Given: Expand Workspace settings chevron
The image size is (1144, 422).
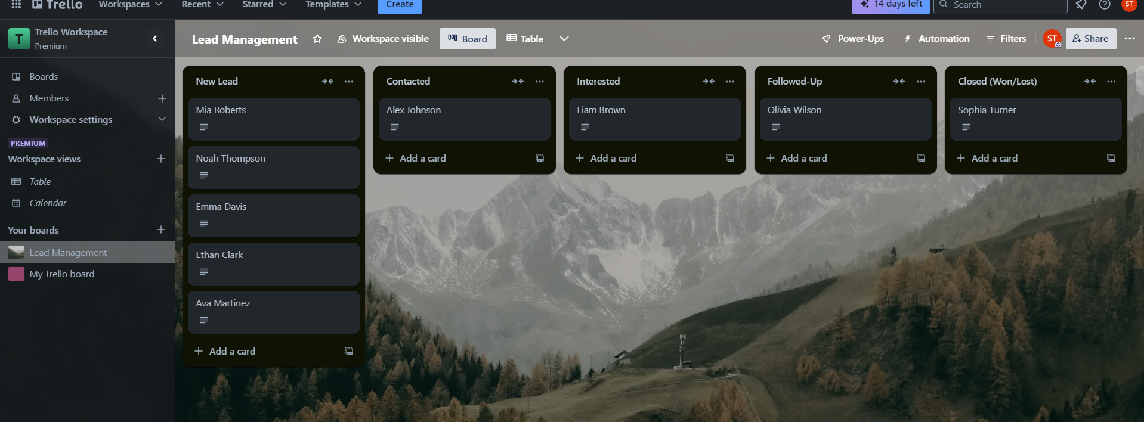Looking at the screenshot, I should (x=162, y=119).
